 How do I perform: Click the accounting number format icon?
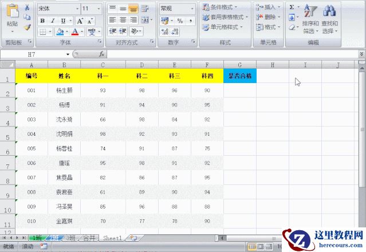click(165, 21)
